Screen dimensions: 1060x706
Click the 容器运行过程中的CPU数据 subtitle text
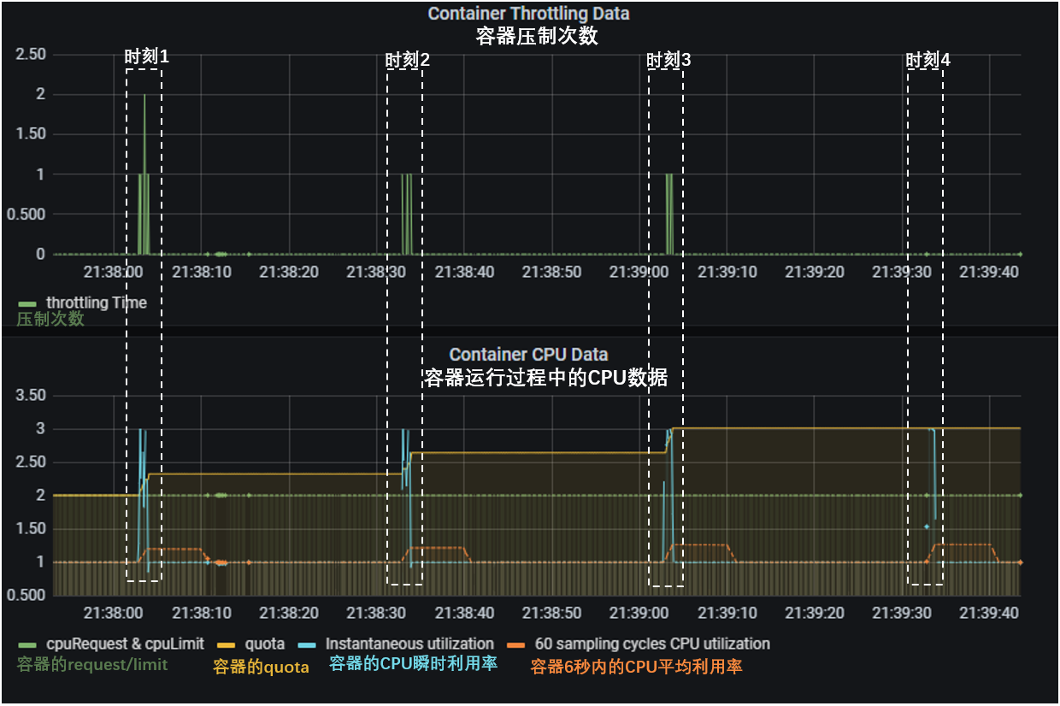pos(545,379)
